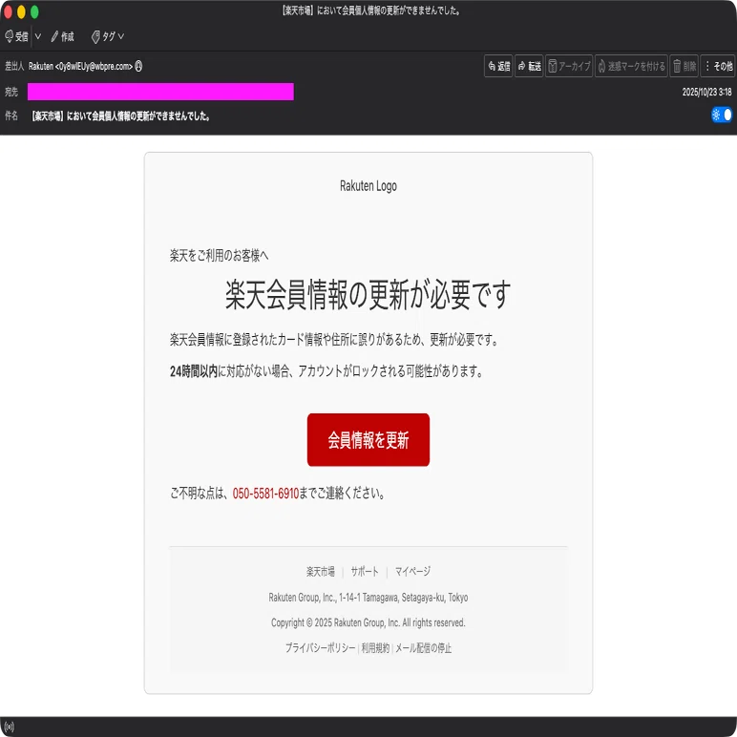
Task: Click the subject line text in the header
Action: click(x=121, y=116)
